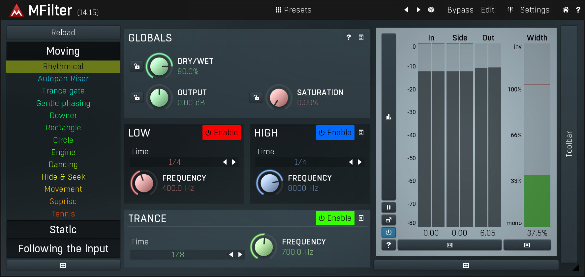585x277 pixels.
Task: Click the home icon in top bar
Action: pyautogui.click(x=566, y=10)
